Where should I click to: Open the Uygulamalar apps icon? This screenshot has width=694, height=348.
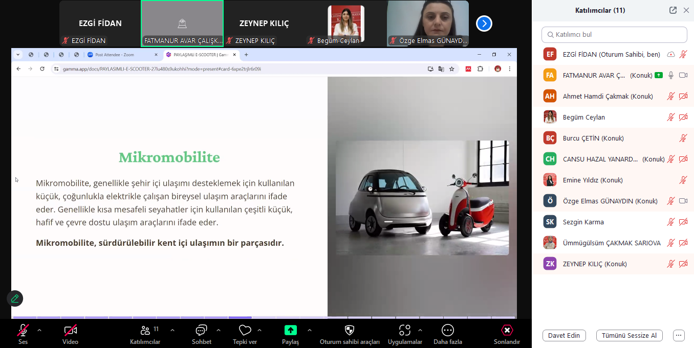point(405,331)
